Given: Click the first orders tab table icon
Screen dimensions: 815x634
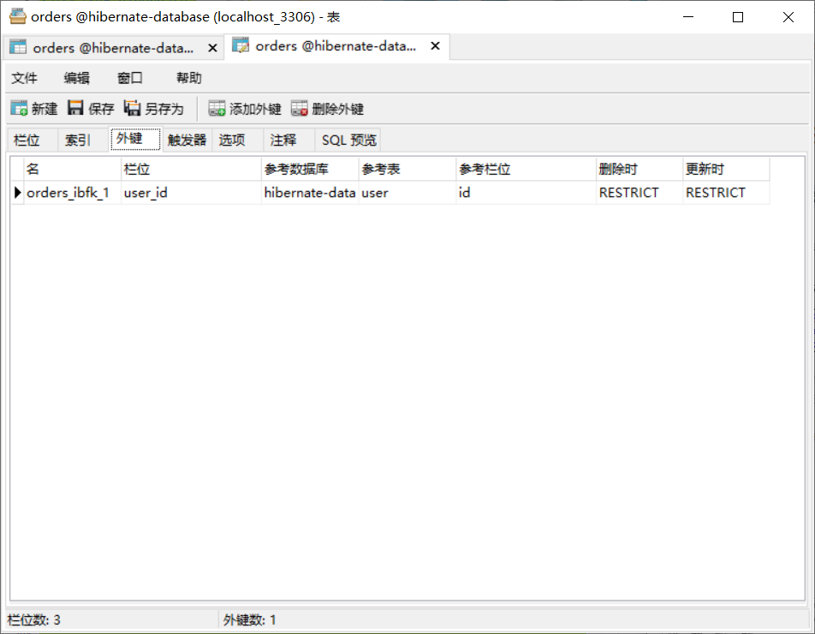Looking at the screenshot, I should tap(18, 47).
